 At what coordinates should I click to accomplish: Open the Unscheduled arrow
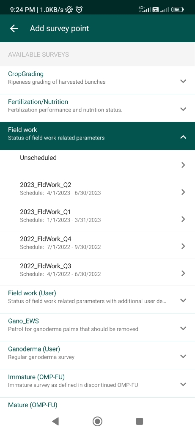coord(183,165)
